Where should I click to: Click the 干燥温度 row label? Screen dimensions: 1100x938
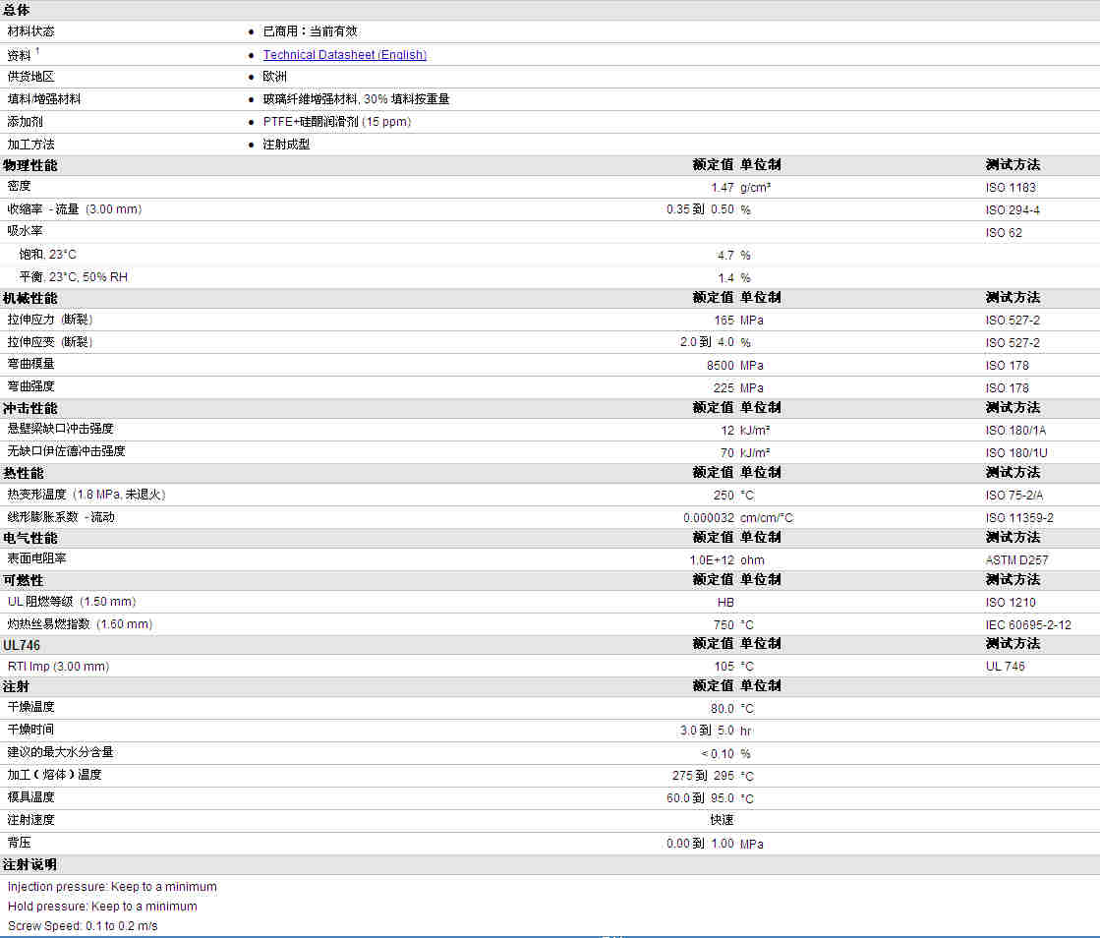[x=30, y=707]
